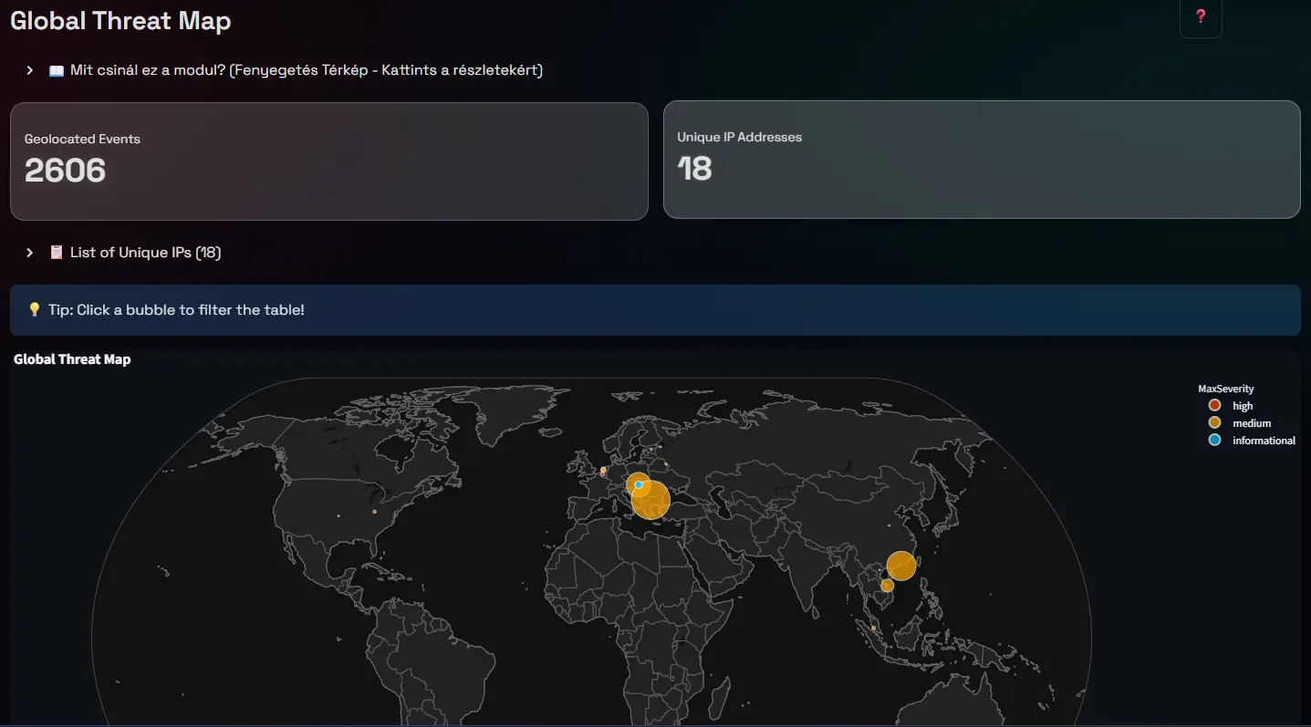Click the book icon beside module description
The image size is (1311, 727).
pyautogui.click(x=57, y=70)
